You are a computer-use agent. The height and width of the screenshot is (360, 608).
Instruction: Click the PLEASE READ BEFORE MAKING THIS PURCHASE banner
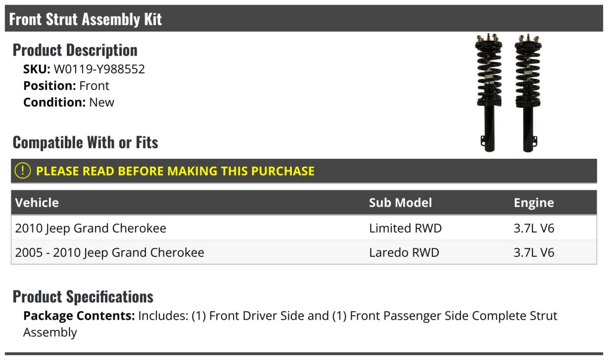pos(175,171)
